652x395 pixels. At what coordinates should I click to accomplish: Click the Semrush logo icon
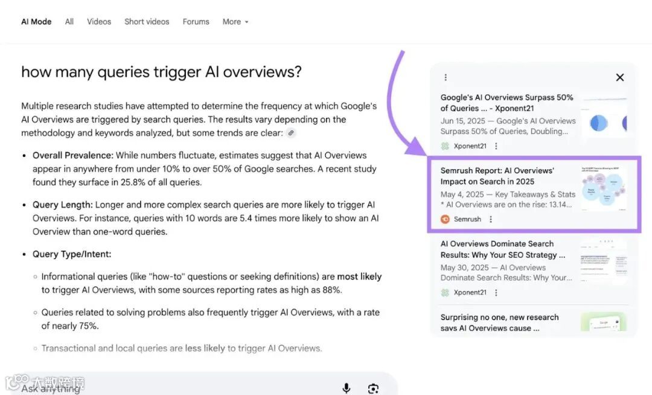(x=445, y=219)
